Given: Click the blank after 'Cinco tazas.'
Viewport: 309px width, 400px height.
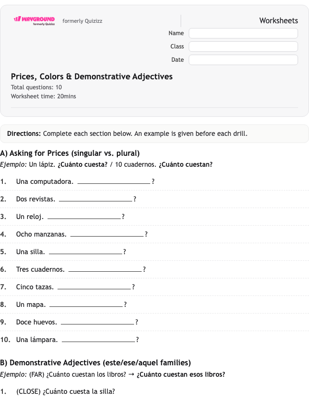Looking at the screenshot, I should click(94, 287).
